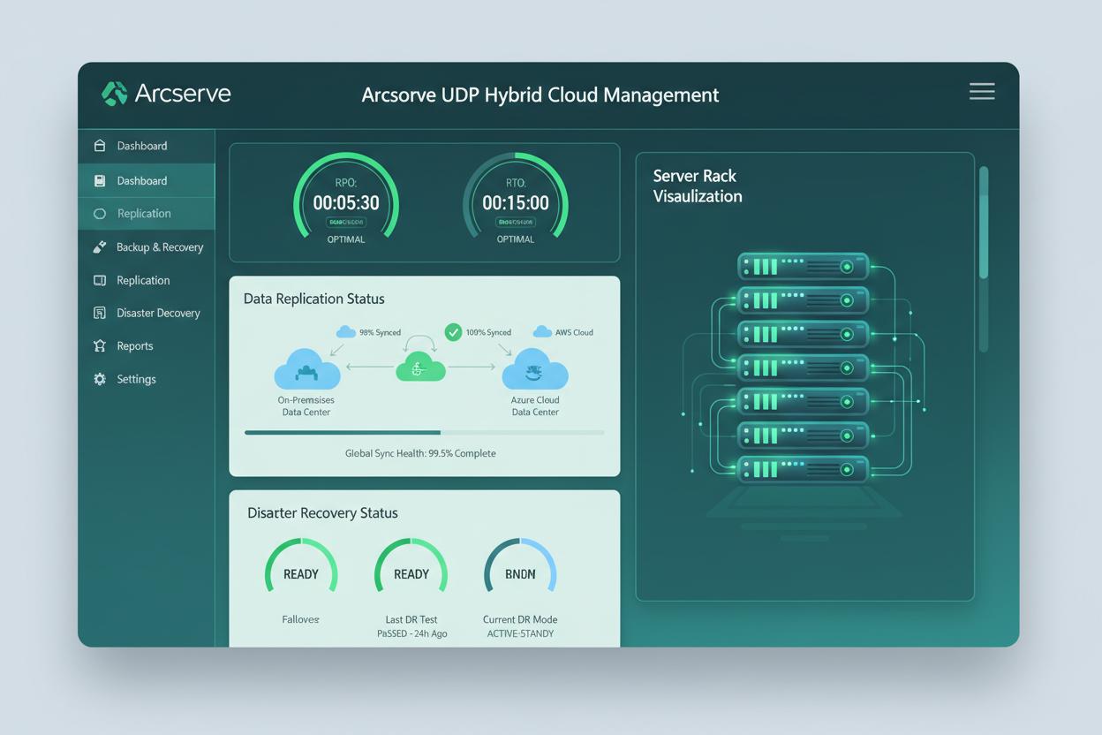Open the Settings gear icon
Screen dimensions: 1102x735
coord(100,379)
